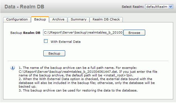Go to the Summary tab
This screenshot has height=103, width=176.
pos(79,19)
